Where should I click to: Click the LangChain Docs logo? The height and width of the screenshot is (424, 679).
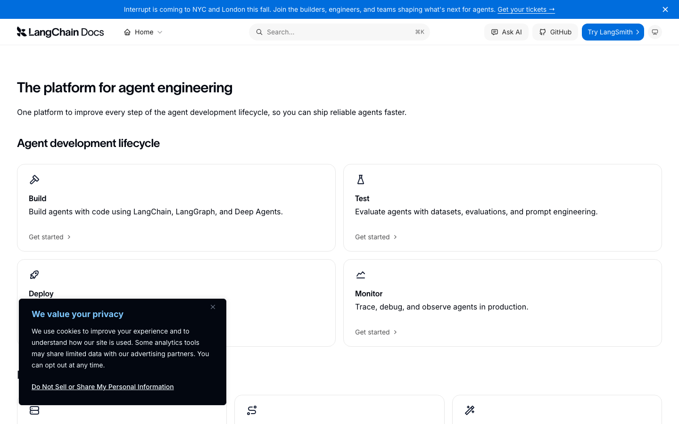(x=60, y=32)
